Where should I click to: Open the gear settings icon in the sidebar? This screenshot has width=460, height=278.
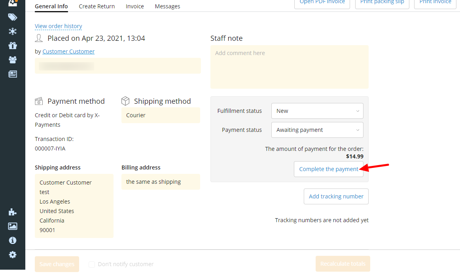(x=12, y=255)
